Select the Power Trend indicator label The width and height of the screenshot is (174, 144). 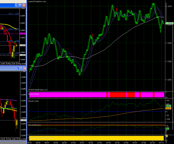(33, 94)
